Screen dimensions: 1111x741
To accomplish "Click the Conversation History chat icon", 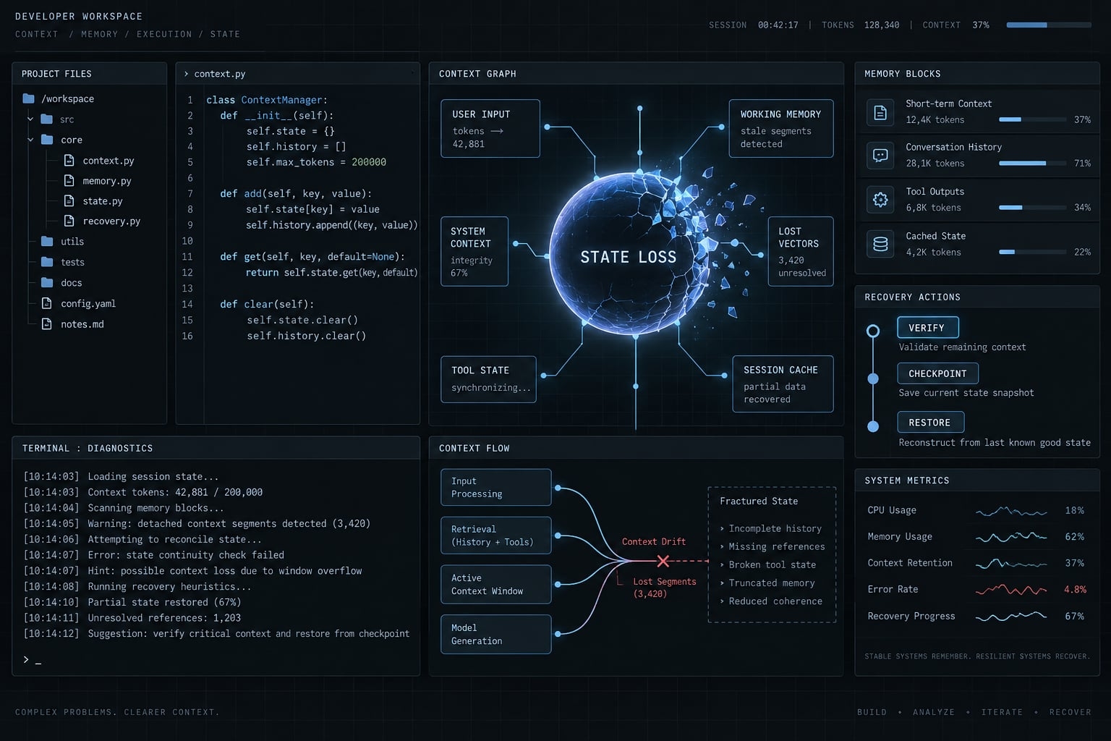I will tap(880, 156).
